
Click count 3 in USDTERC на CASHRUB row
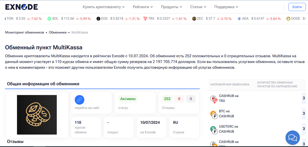(x=304, y=129)
